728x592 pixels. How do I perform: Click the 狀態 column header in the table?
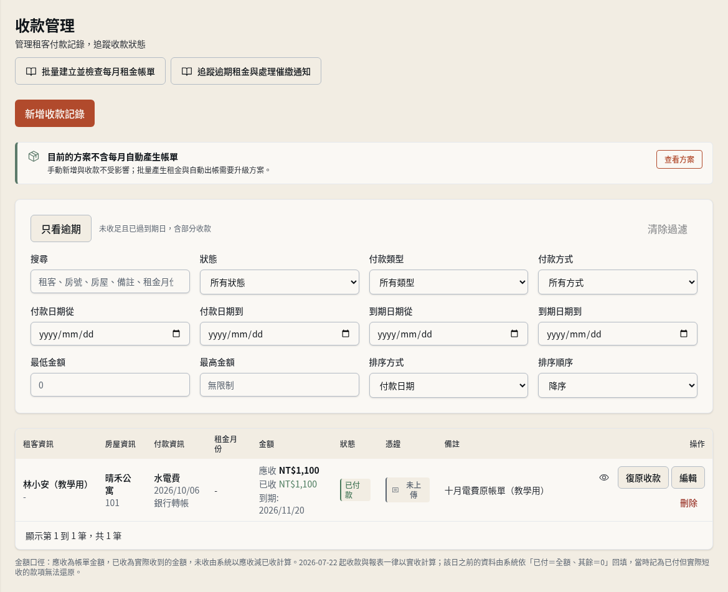347,444
